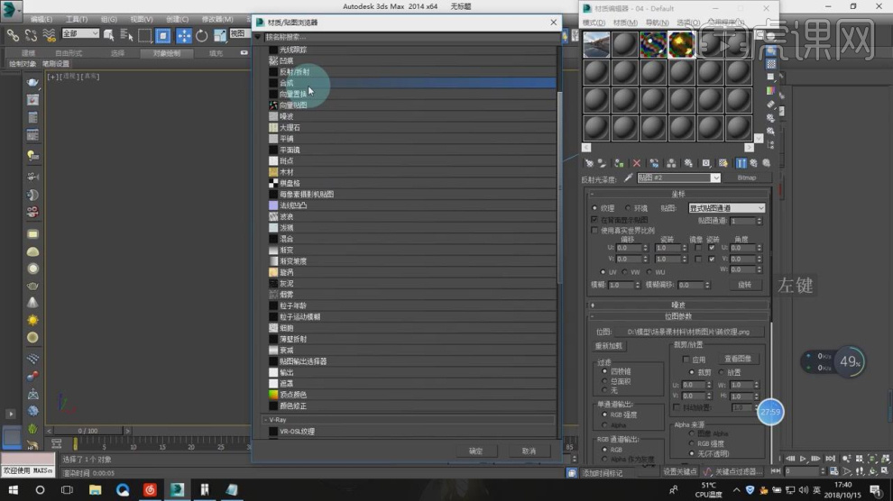893x501 pixels.
Task: Select the 噪波 map in list
Action: [411, 116]
